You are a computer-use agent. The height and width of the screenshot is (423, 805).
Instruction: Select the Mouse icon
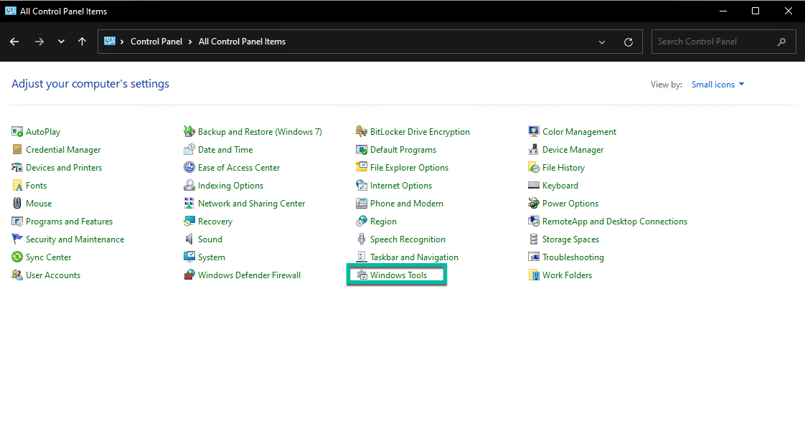pyautogui.click(x=17, y=204)
